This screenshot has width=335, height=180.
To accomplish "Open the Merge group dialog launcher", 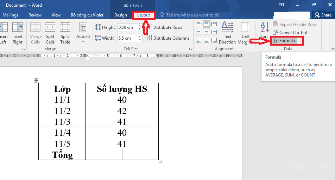I will [x=24, y=49].
